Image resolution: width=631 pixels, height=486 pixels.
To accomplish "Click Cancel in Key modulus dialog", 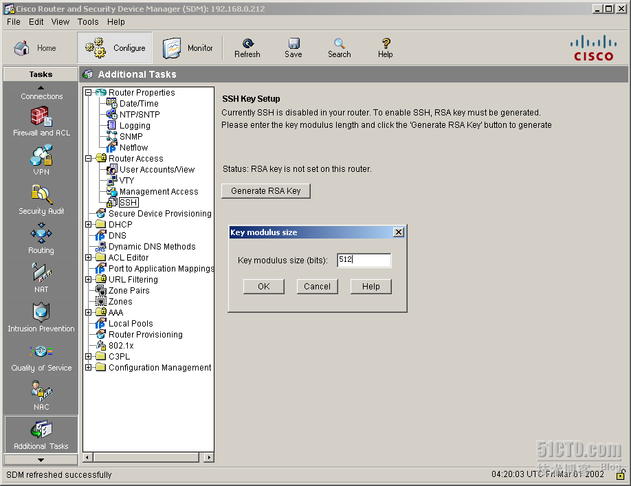I will [x=317, y=287].
